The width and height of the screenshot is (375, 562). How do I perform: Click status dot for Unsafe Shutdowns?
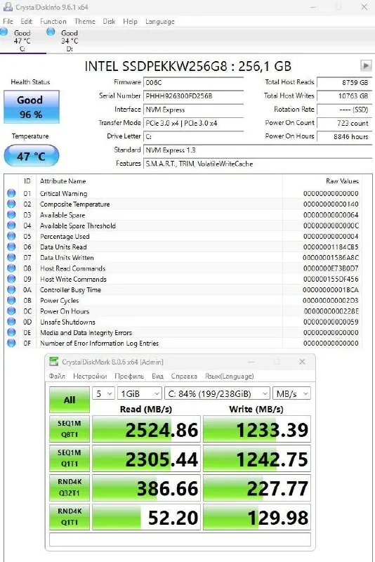[x=11, y=322]
